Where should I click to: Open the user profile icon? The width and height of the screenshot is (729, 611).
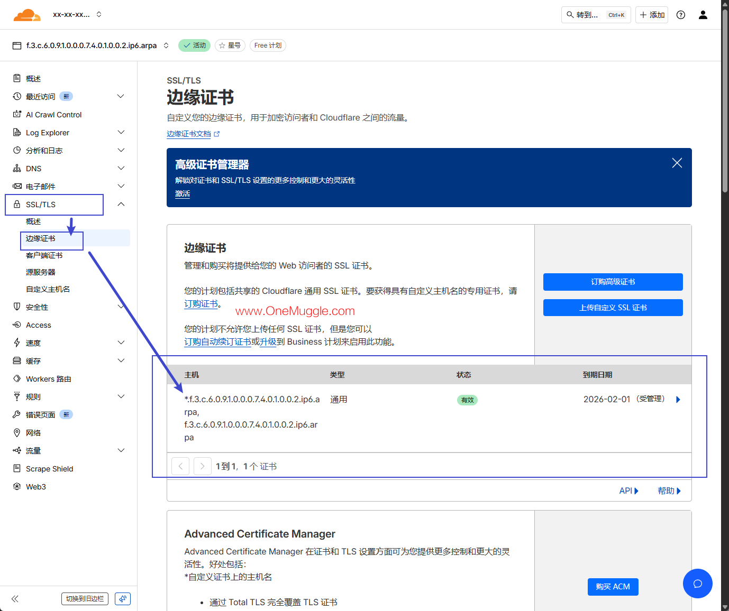pyautogui.click(x=703, y=15)
